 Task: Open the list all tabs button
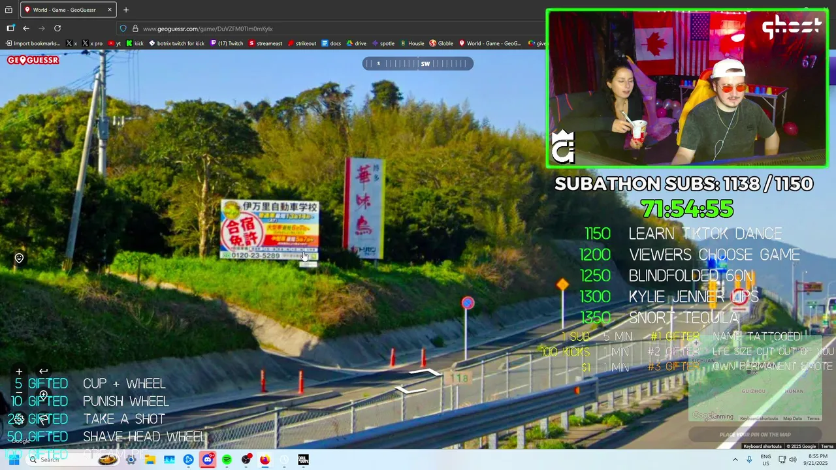[x=8, y=10]
